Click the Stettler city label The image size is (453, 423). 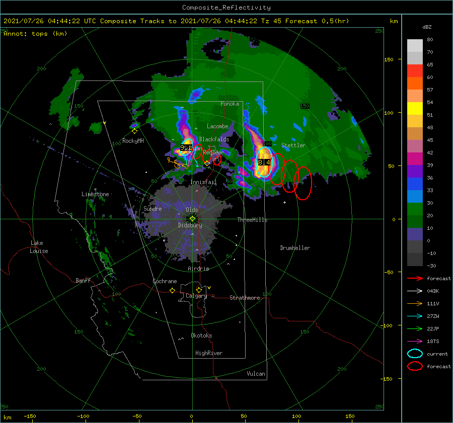pyautogui.click(x=293, y=145)
